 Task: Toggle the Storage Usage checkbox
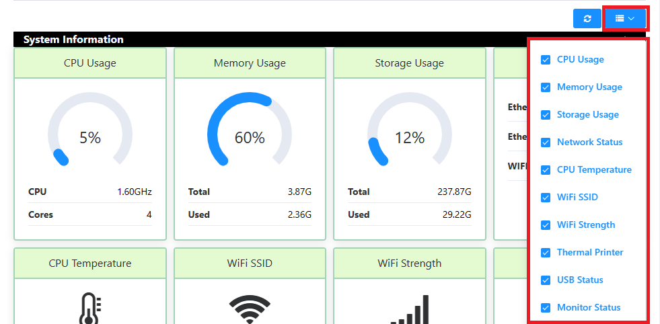click(546, 115)
